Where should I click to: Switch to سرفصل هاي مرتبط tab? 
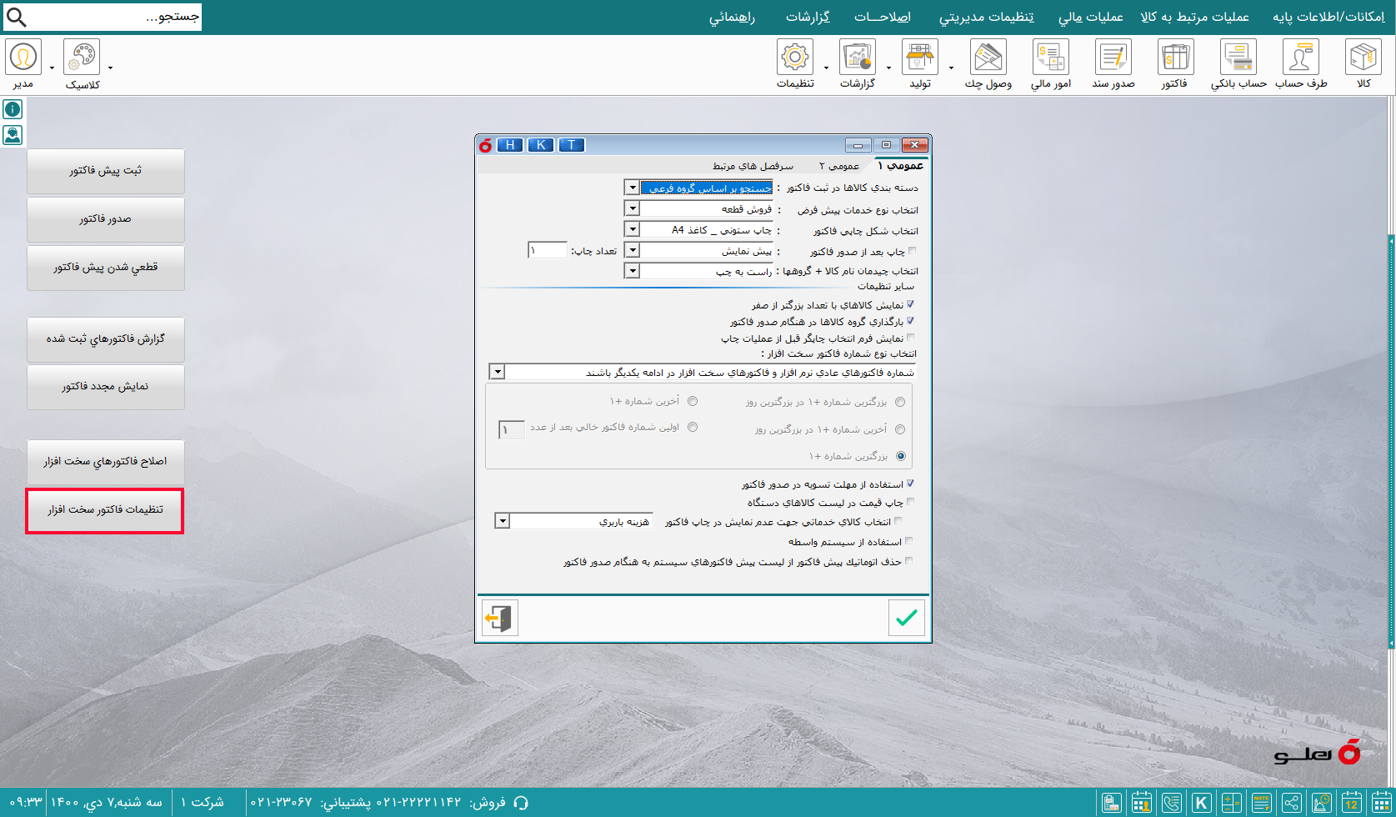pyautogui.click(x=753, y=166)
